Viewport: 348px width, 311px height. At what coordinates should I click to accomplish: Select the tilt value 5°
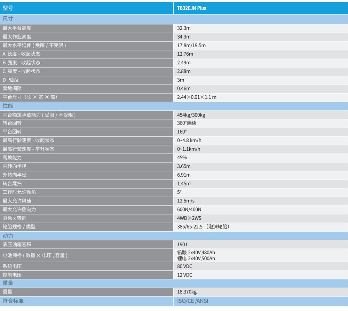pos(179,192)
